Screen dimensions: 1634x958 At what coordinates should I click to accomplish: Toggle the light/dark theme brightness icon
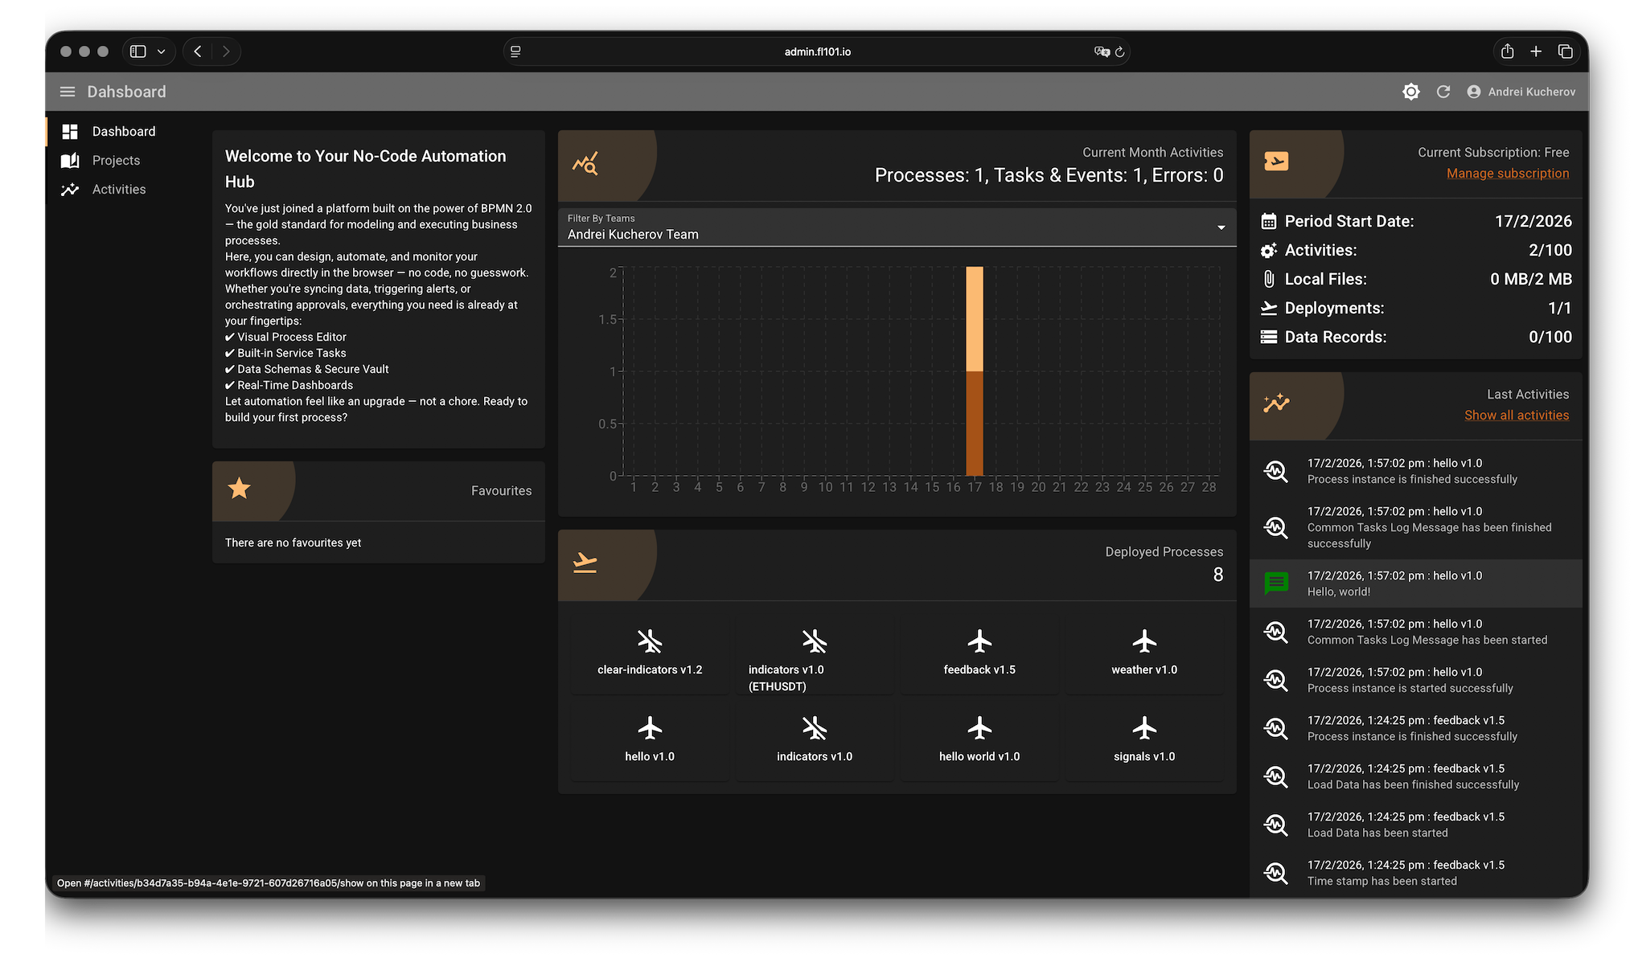point(1410,92)
